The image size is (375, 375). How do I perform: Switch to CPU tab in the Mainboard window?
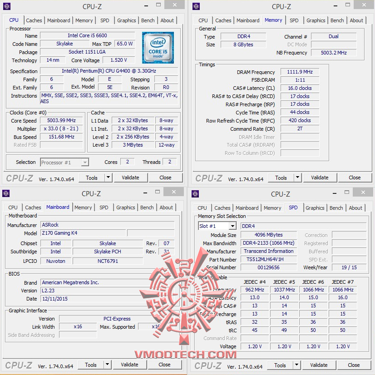(13, 207)
